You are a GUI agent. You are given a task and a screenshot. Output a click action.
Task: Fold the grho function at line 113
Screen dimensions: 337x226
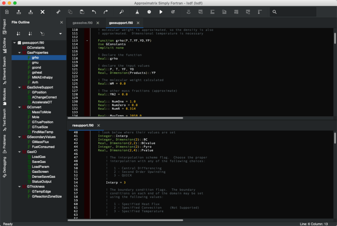87,40
